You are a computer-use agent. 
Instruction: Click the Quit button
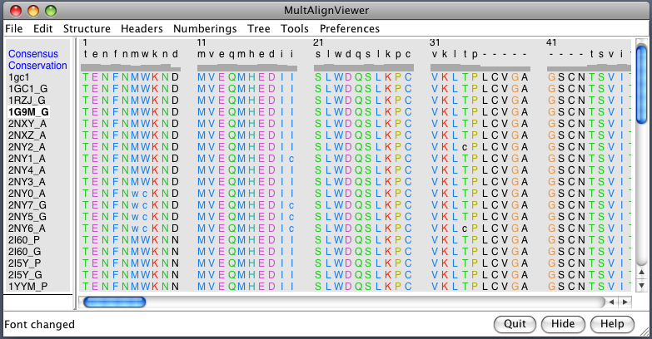[515, 324]
